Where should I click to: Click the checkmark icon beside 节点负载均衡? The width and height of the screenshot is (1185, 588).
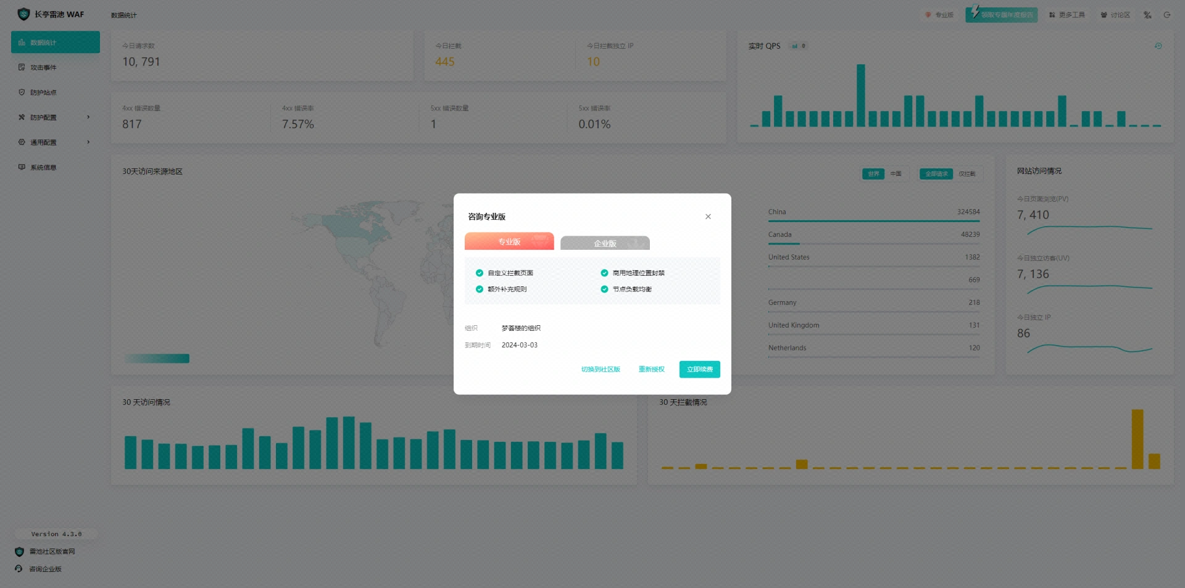coord(604,289)
